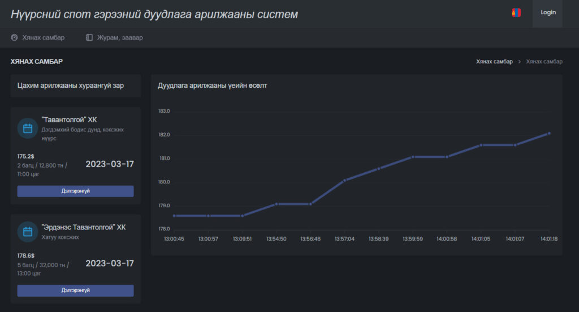The width and height of the screenshot is (579, 312).
Task: Click the last breadcrumb item Хянах самбар
Action: click(x=544, y=62)
